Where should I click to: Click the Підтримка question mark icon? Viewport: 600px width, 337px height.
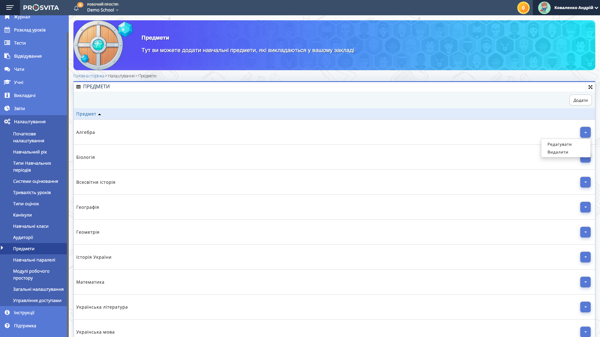[x=7, y=325]
